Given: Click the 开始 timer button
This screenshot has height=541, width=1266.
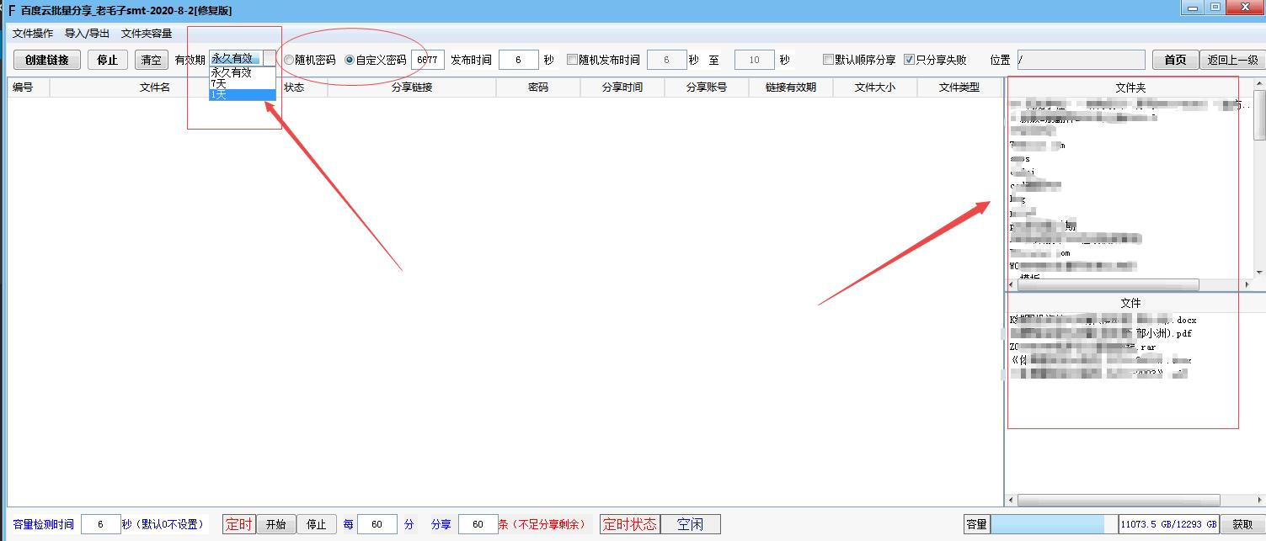Looking at the screenshot, I should (275, 524).
